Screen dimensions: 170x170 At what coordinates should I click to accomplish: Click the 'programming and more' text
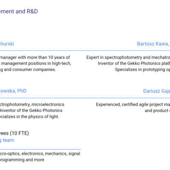[x=22, y=160]
